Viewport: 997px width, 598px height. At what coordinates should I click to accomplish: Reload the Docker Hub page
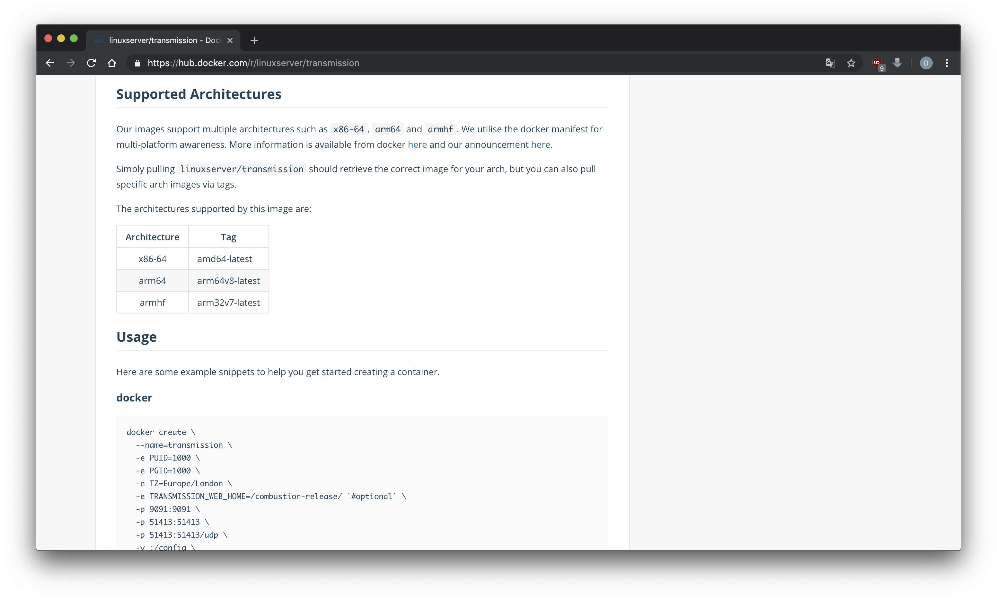pos(92,63)
